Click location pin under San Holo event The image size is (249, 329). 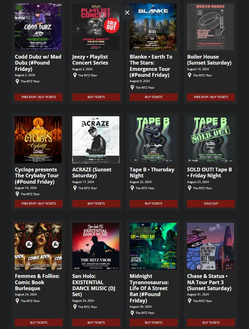[75, 307]
